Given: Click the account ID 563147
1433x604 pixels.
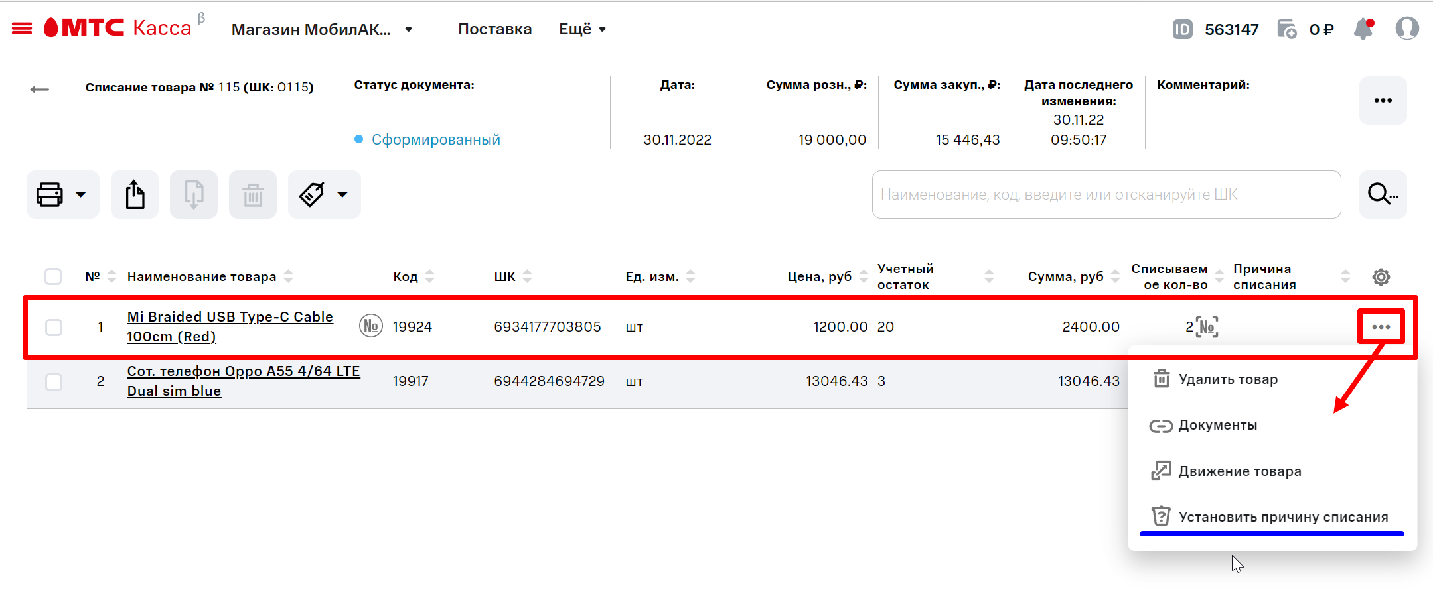Looking at the screenshot, I should tap(1232, 29).
